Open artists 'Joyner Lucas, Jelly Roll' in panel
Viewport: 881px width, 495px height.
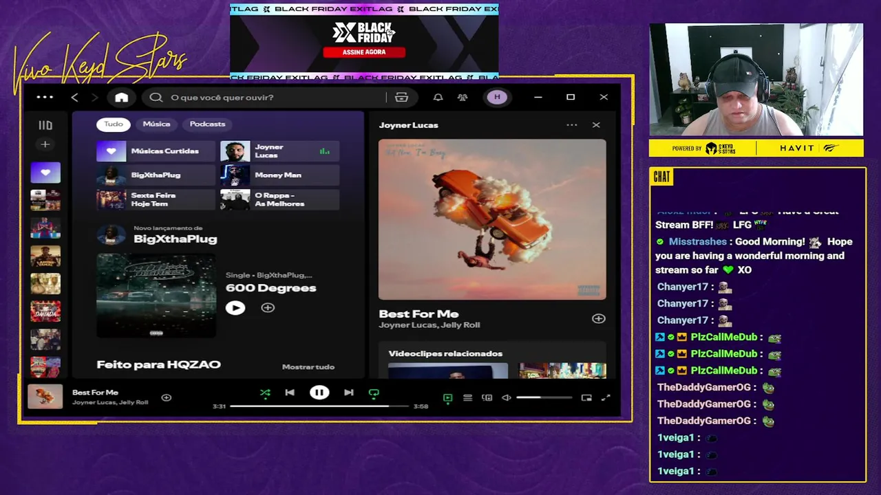429,325
